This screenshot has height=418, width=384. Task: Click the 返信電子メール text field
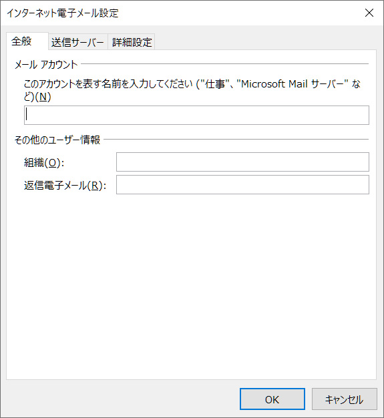[242, 184]
